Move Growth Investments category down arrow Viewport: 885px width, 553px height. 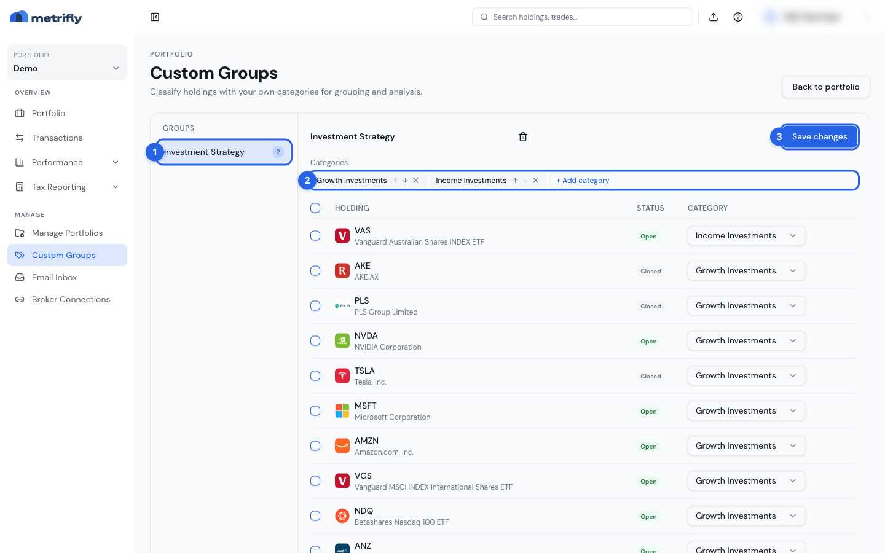point(405,181)
